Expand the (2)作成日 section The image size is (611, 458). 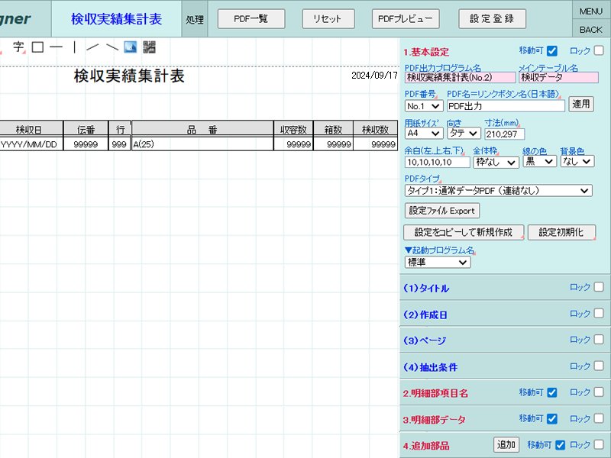[425, 314]
